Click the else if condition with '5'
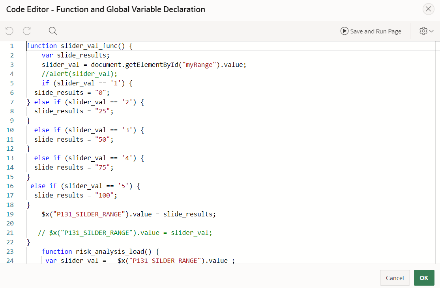 click(x=85, y=186)
